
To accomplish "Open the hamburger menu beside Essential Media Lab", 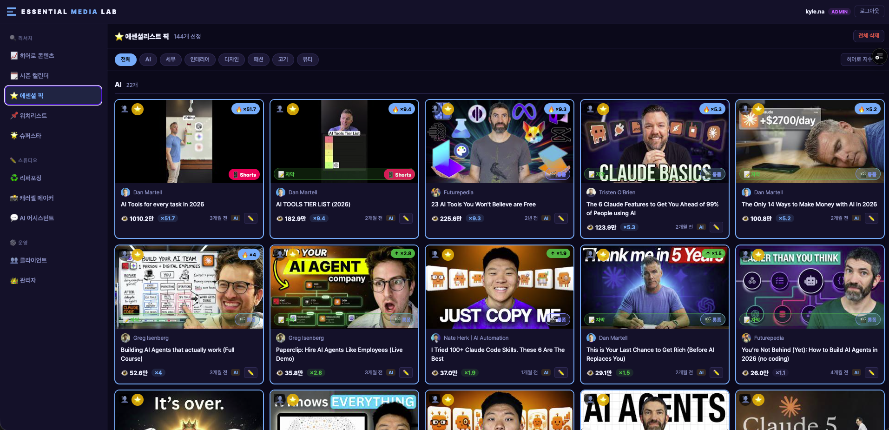I will point(12,12).
